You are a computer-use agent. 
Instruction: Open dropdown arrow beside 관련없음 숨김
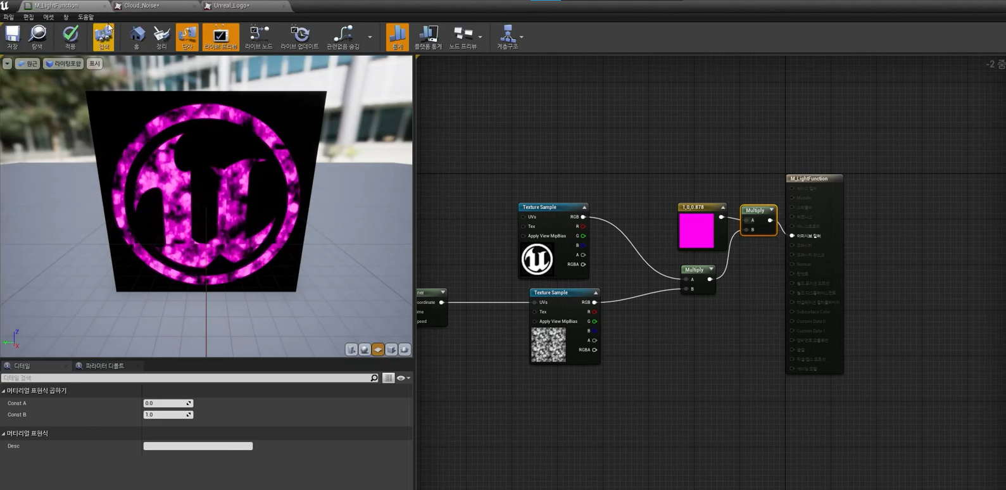(x=370, y=37)
